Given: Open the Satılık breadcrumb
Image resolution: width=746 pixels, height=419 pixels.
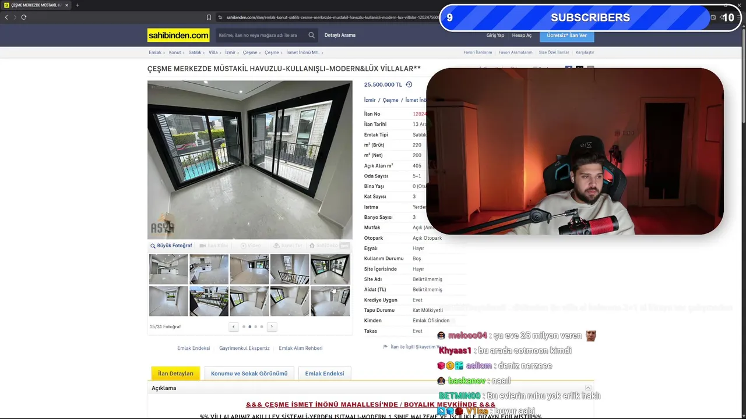Looking at the screenshot, I should coord(195,52).
